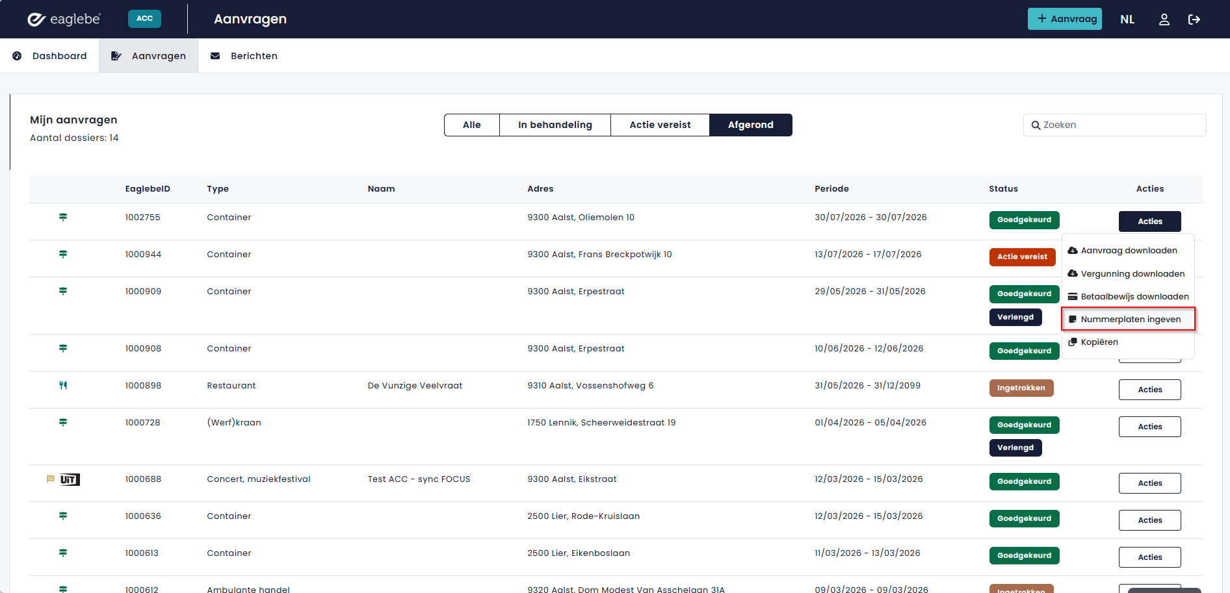The image size is (1230, 593).
Task: Select Betaalbewijs downloaden menu entry
Action: point(1128,297)
